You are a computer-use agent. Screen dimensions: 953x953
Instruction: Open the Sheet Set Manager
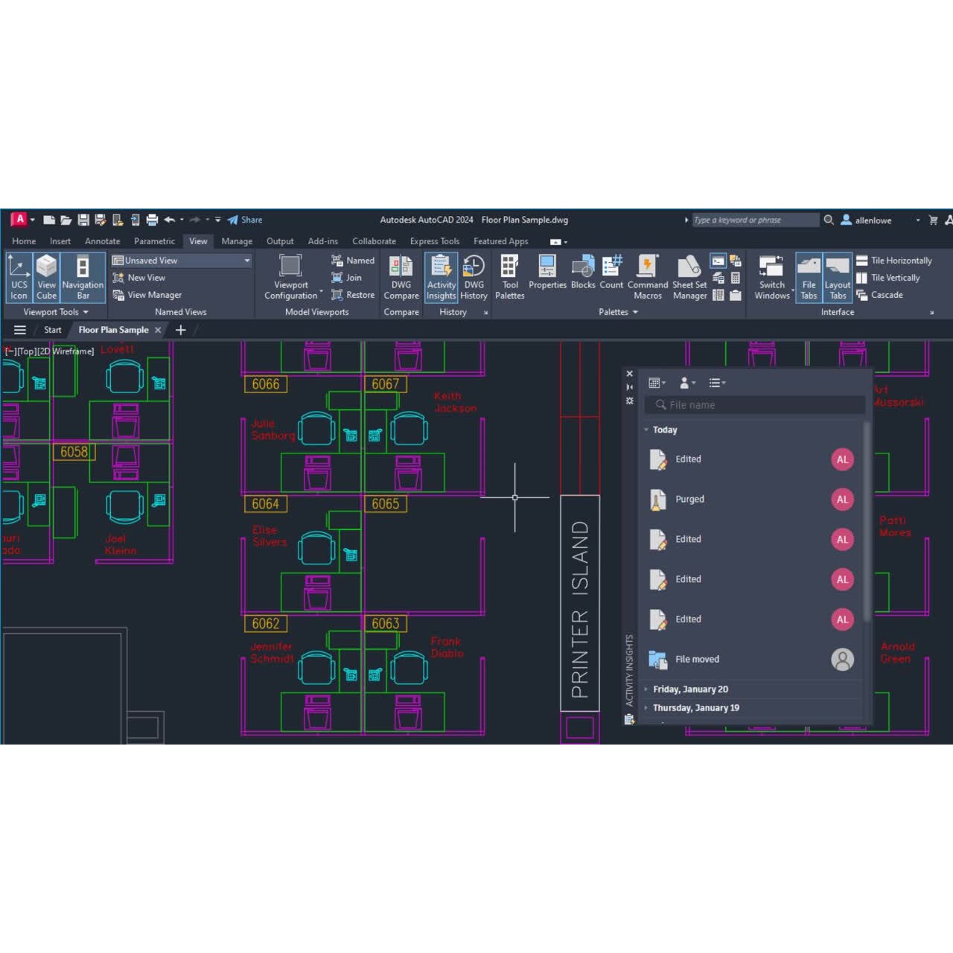689,277
